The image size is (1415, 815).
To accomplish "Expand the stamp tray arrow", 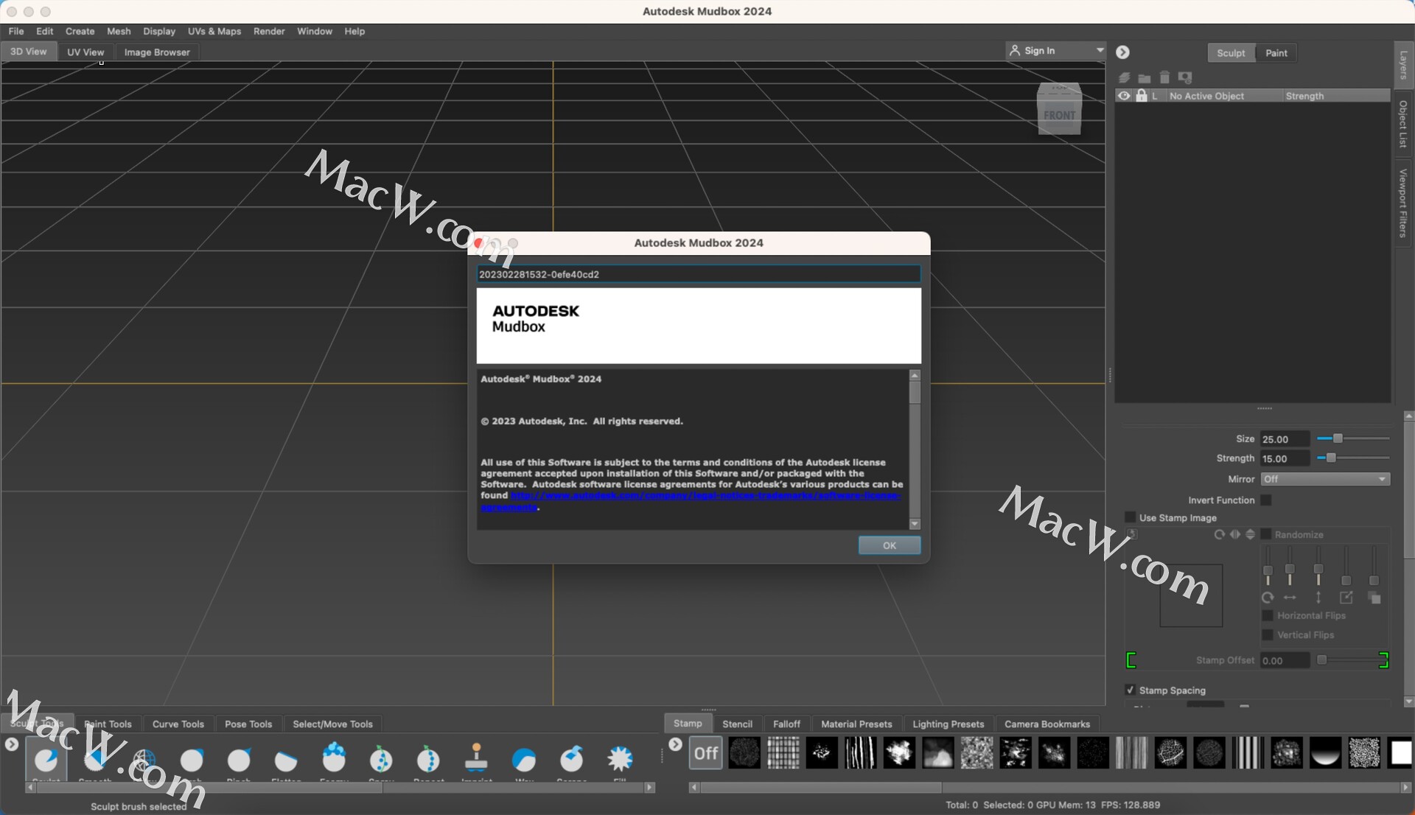I will (x=675, y=745).
